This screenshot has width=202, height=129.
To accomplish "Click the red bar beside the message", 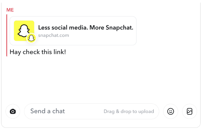I will click(x=7, y=35).
